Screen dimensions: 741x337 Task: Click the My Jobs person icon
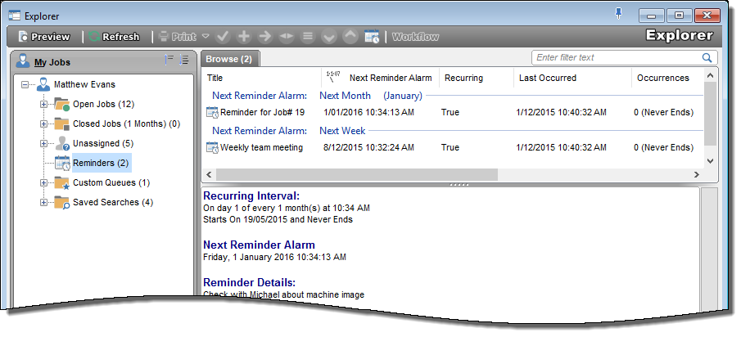tap(22, 61)
